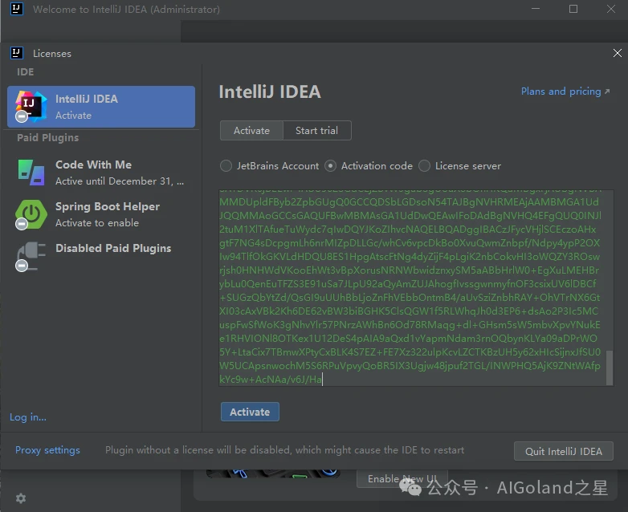Select Disabled Paid Plugins entry
628x512 pixels.
tap(101, 256)
